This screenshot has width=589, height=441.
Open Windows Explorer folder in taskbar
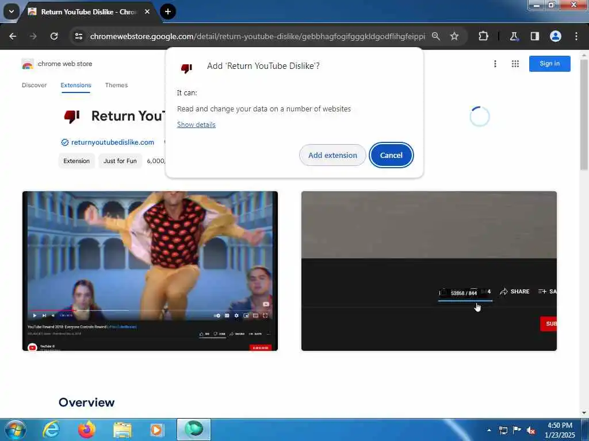coord(122,430)
